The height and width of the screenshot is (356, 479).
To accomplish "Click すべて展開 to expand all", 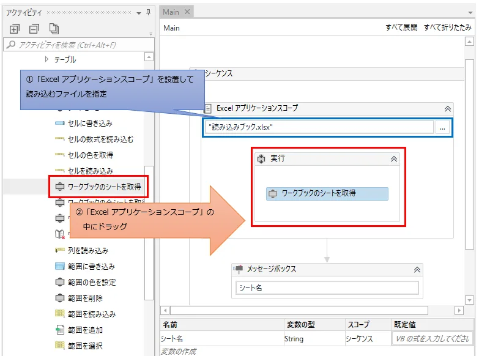I will 401,28.
